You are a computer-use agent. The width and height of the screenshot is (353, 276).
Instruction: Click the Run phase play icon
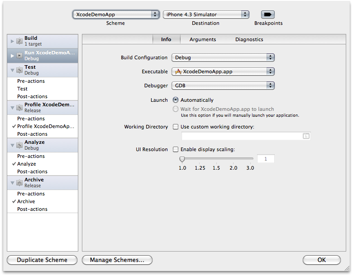click(19, 55)
